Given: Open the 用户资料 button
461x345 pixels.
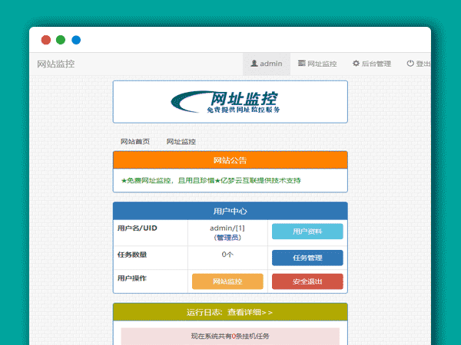Looking at the screenshot, I should pos(307,232).
